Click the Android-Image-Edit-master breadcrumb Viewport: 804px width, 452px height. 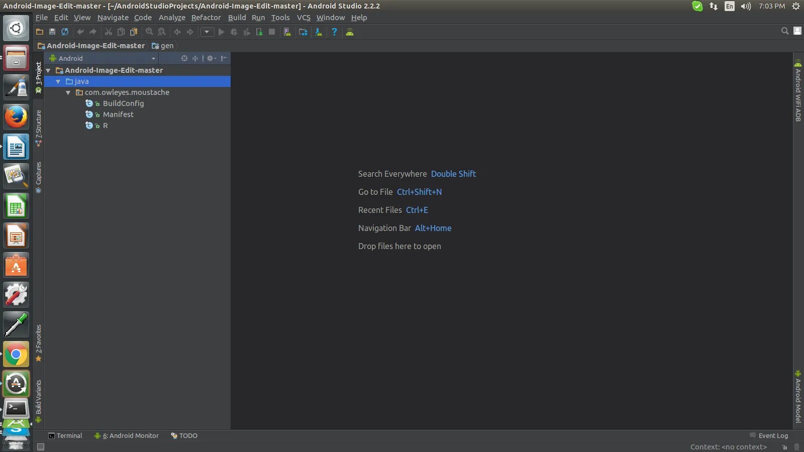coord(91,46)
